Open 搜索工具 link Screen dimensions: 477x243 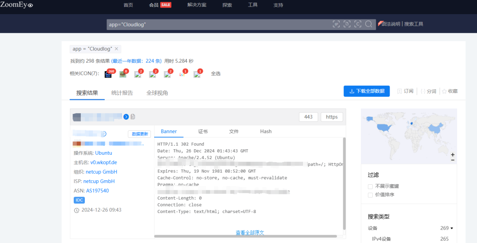(413, 24)
